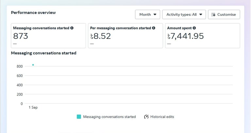Click the teal legend colour swatch

tap(79, 117)
